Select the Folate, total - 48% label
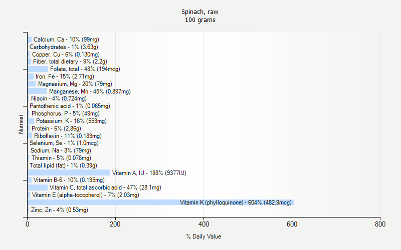The width and height of the screenshot is (401, 250). 85,69
